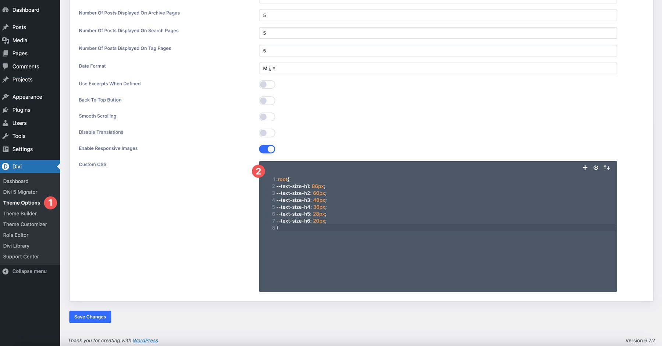Toggle Use Excerpts When Defined on
662x346 pixels.
tap(267, 84)
